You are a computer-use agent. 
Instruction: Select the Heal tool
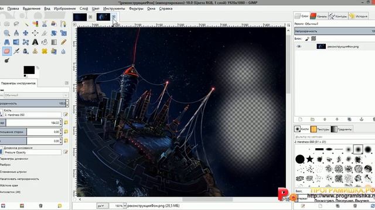pos(45,51)
